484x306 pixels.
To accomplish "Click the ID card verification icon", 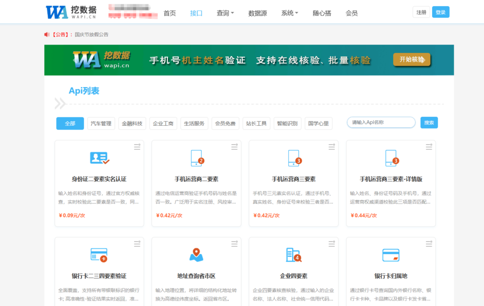I will [99, 158].
